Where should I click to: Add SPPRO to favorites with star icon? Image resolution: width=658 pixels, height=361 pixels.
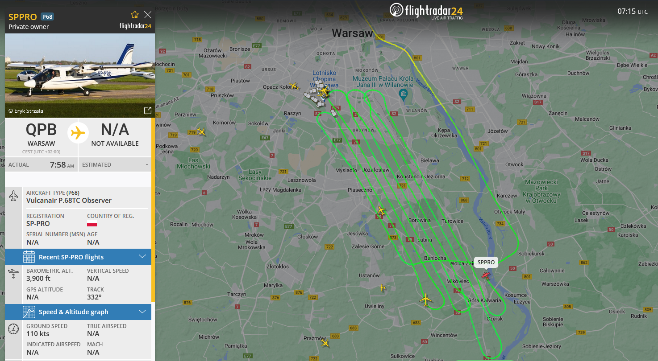[x=134, y=15]
